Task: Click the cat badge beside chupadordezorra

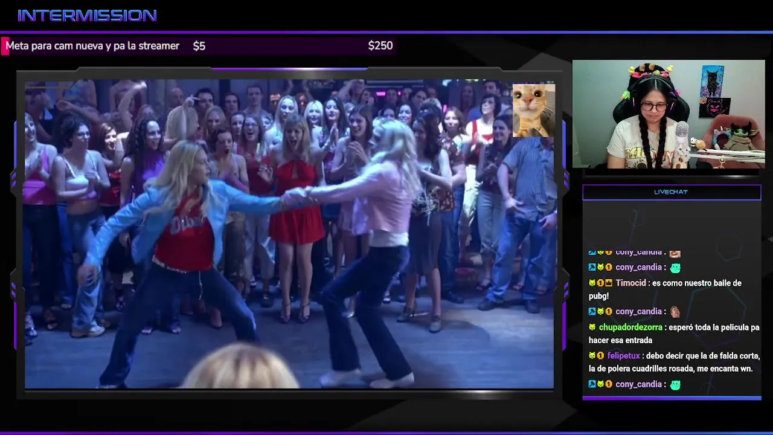Action: point(592,327)
